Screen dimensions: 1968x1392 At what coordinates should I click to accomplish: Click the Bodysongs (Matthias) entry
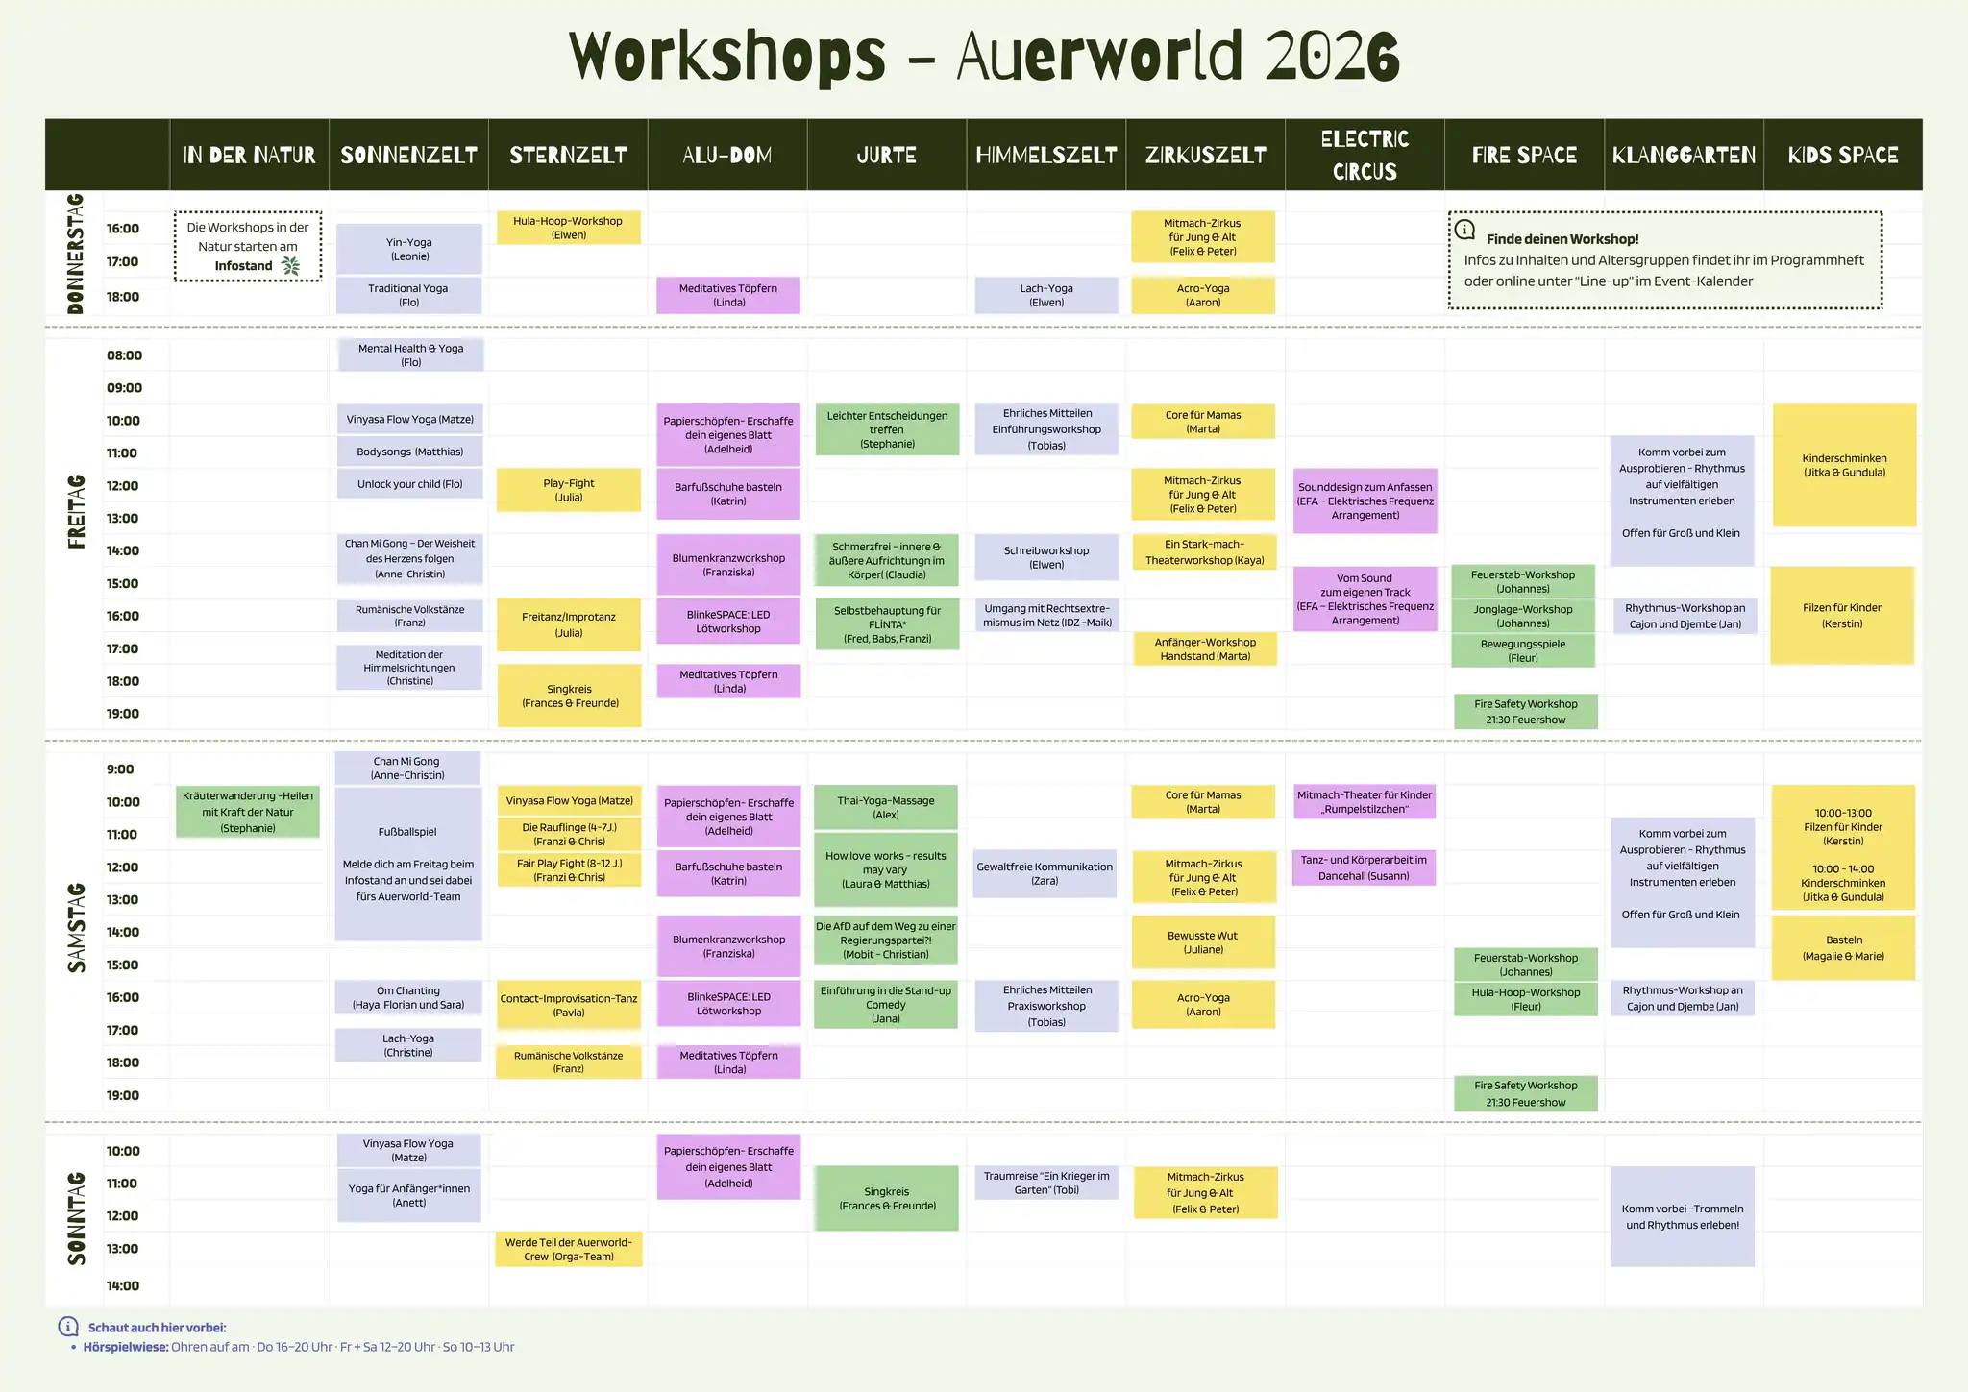click(x=410, y=452)
